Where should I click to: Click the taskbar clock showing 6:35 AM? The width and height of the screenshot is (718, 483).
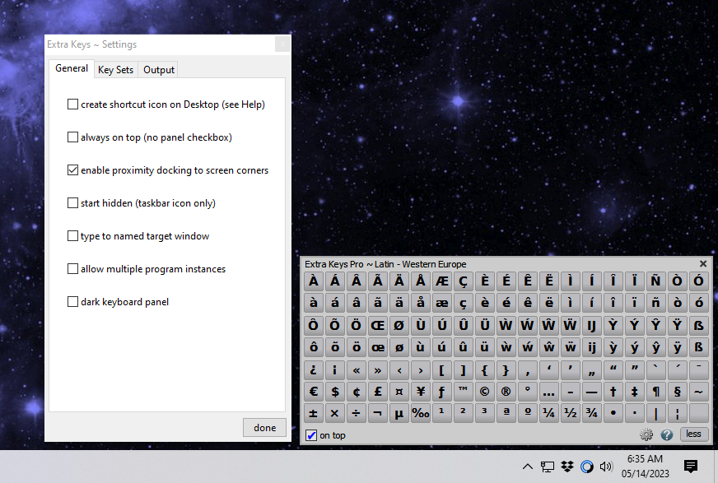pyautogui.click(x=645, y=466)
